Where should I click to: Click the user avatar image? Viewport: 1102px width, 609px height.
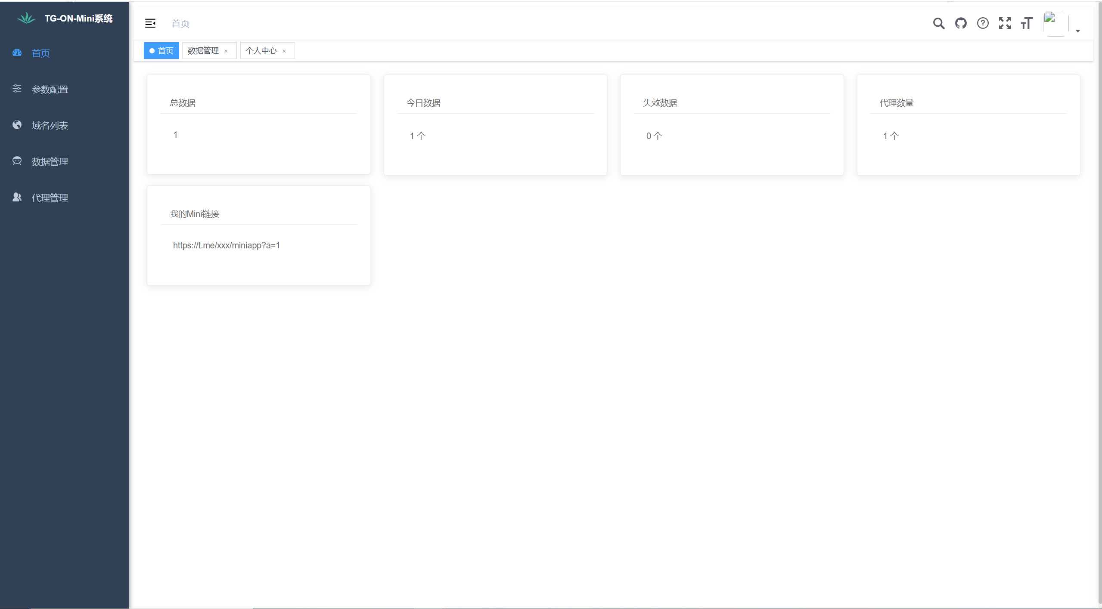[x=1055, y=24]
